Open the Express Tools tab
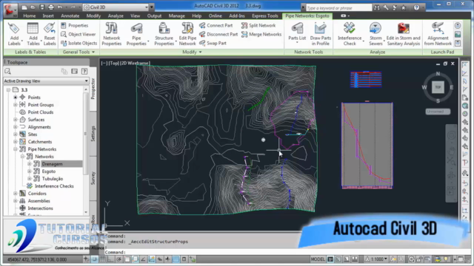This screenshot has height=266, width=474. (x=265, y=16)
